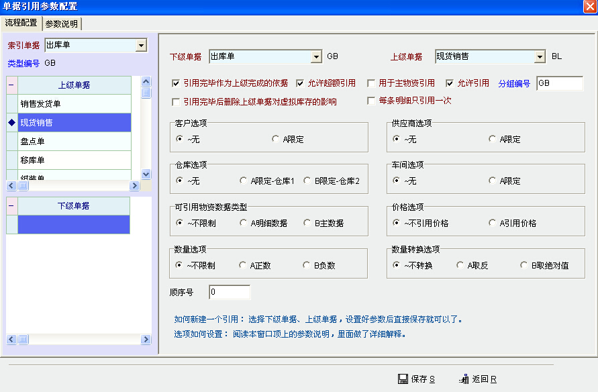The width and height of the screenshot is (598, 392).
Task: Uncheck the 允许超额引用 checkbox
Action: coord(300,84)
